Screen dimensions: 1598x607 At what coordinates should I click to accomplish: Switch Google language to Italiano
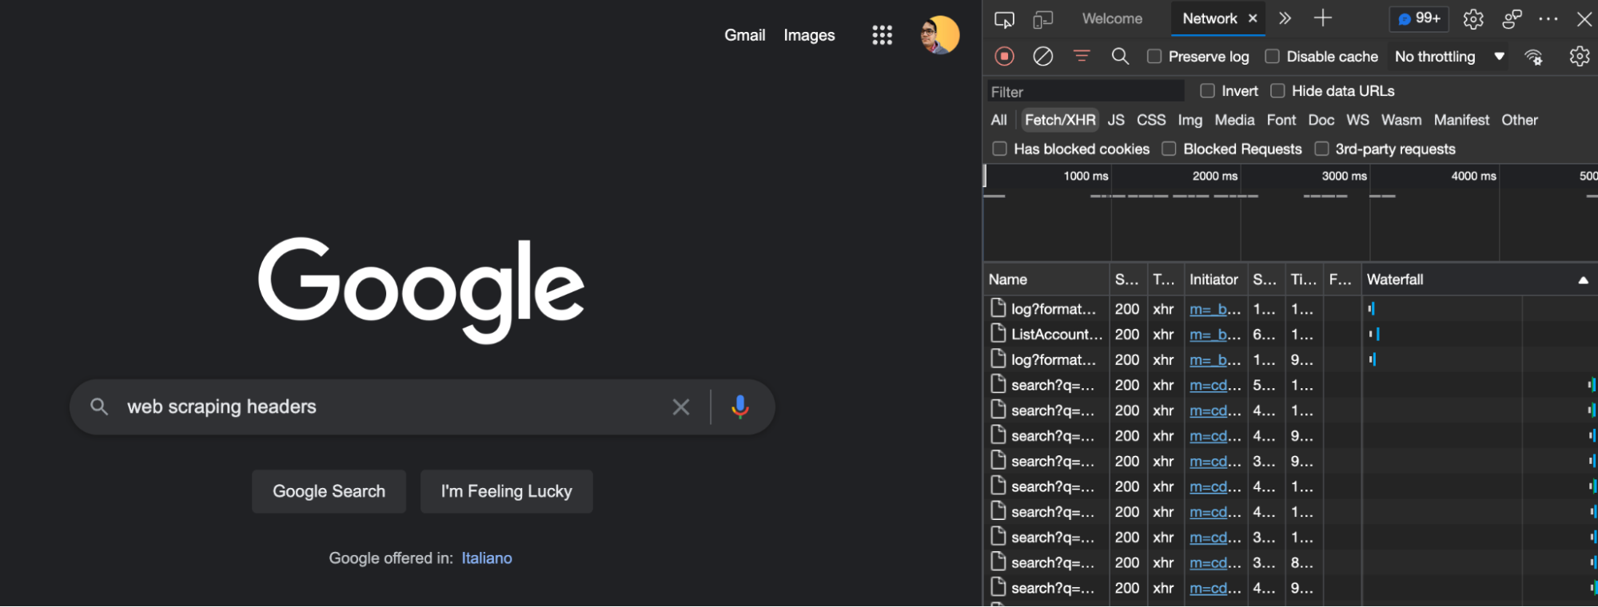tap(487, 558)
